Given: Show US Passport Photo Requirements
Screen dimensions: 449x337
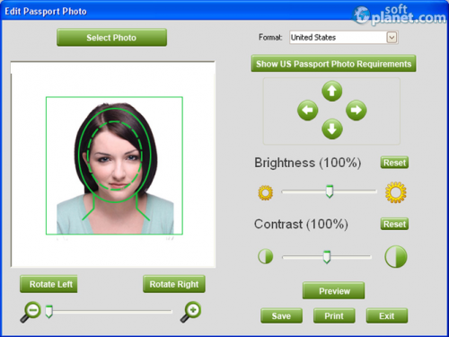Looking at the screenshot, I should [333, 64].
